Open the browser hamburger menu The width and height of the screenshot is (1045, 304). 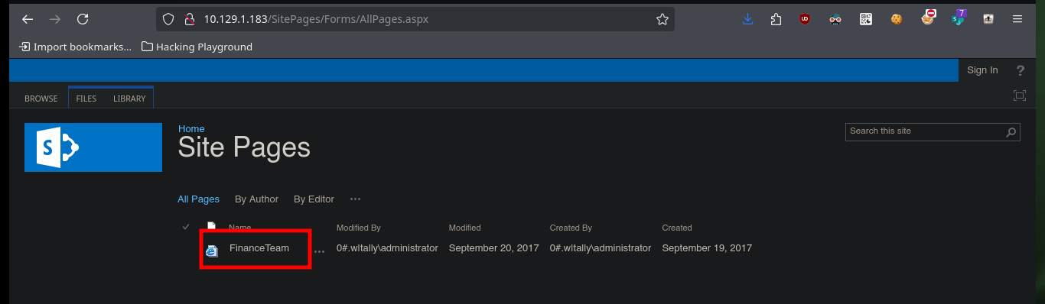coord(1017,19)
